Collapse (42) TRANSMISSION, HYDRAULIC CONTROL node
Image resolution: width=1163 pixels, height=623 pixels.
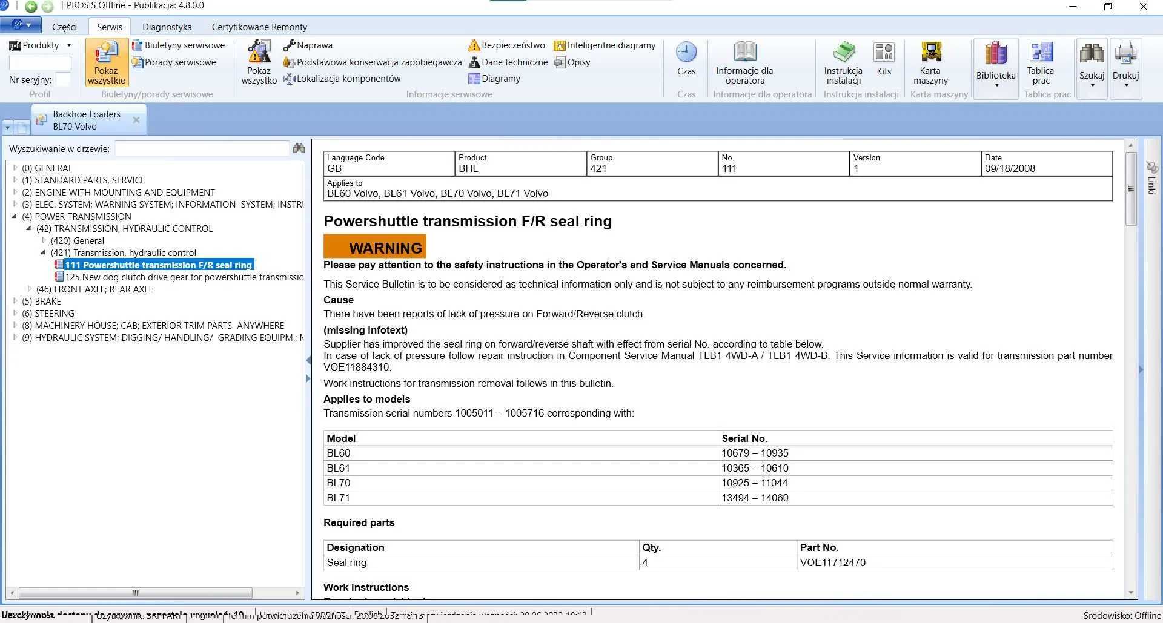click(x=28, y=228)
